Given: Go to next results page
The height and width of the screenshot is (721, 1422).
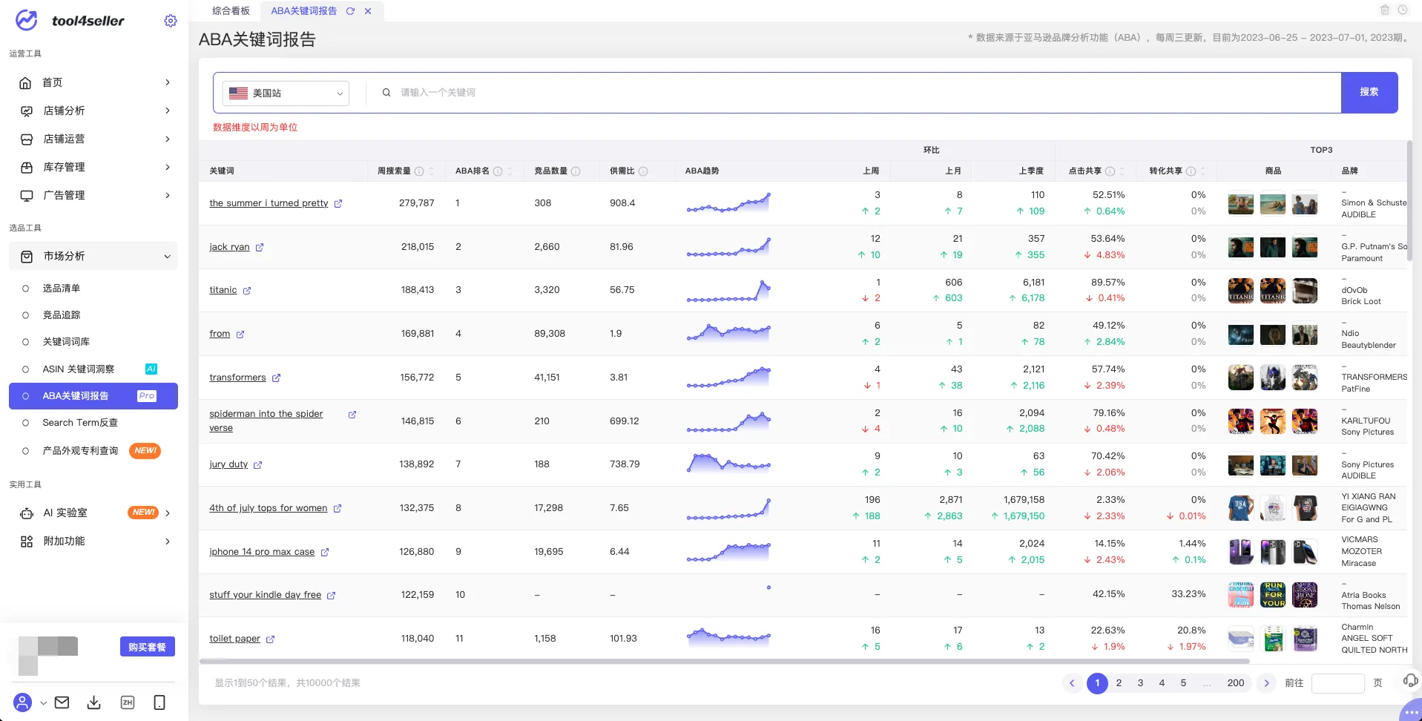Looking at the screenshot, I should 1266,683.
